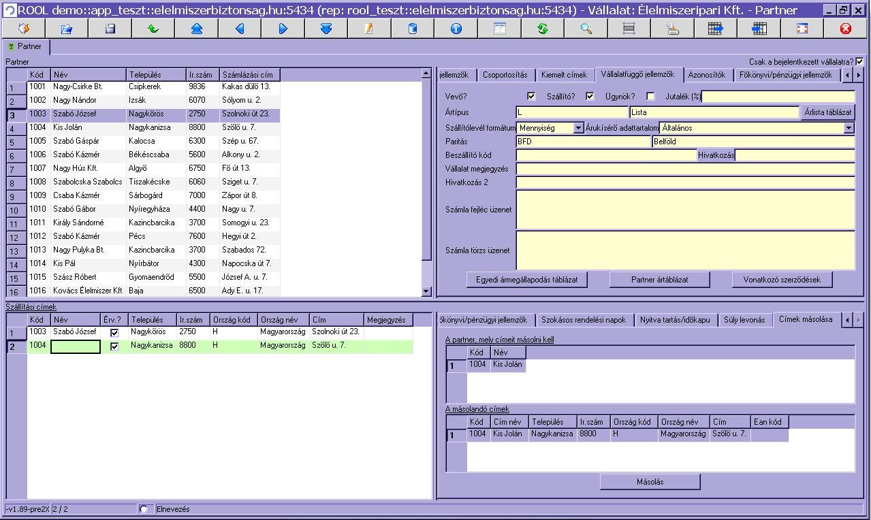Screen dimensions: 871x520
Task: Expand Árukísérő adattartalom dropdown
Action: coord(849,127)
